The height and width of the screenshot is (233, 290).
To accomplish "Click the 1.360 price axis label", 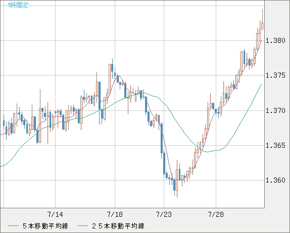I will (x=275, y=180).
